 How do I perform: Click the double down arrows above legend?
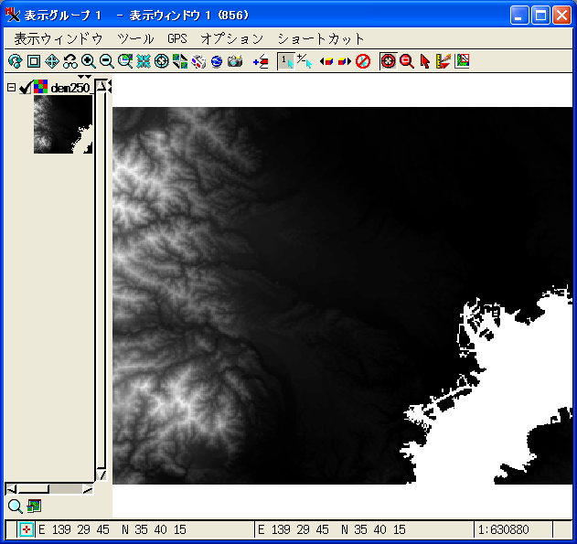[x=85, y=77]
